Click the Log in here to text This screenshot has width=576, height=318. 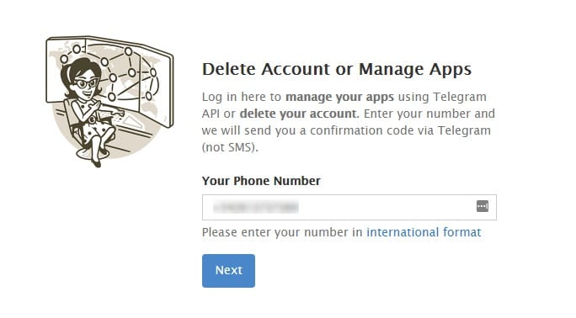[x=242, y=98]
